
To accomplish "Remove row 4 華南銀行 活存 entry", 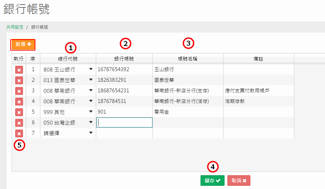I will [x=19, y=102].
